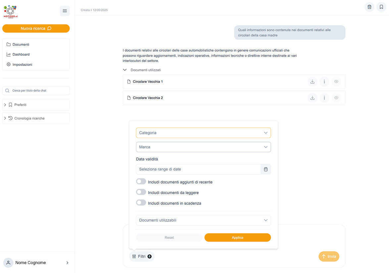Image resolution: width=389 pixels, height=273 pixels.
Task: Apply filters with the Applica button
Action: click(x=238, y=238)
